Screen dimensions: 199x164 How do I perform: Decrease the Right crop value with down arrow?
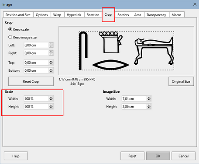(x=51, y=54)
